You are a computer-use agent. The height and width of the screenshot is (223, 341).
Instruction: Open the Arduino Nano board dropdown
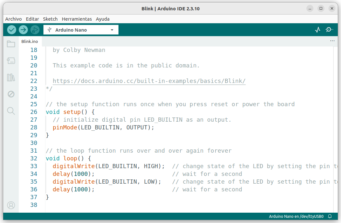[81, 30]
